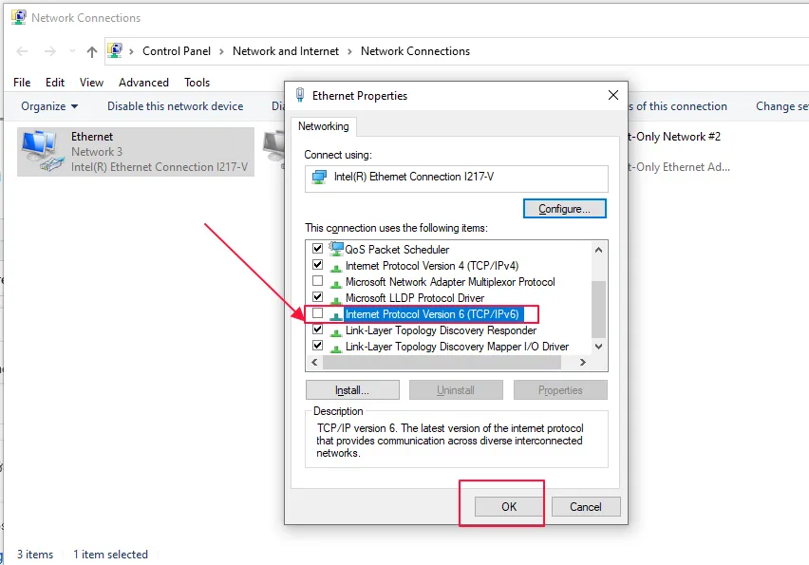Select the Networking tab
The width and height of the screenshot is (809, 565).
click(x=324, y=126)
